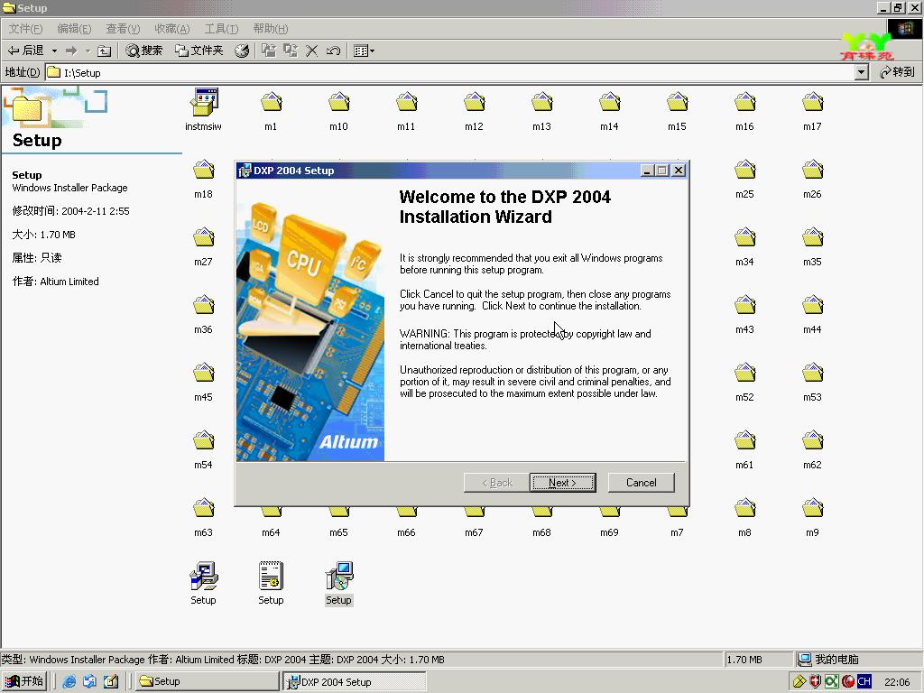Open the 工具(T) menu
Image resolution: width=924 pixels, height=693 pixels.
coord(221,28)
